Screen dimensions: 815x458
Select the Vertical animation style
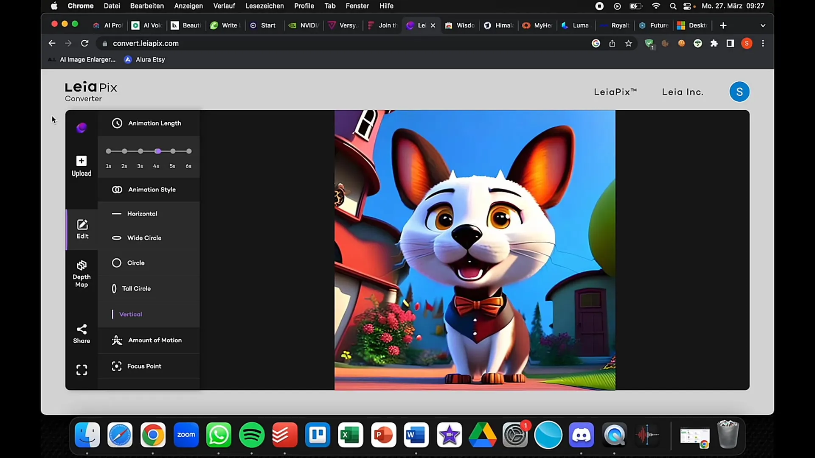coord(131,314)
